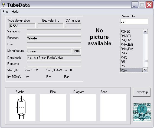Click the Tube designation field showing R5V
Image resolution: width=154 pixels, height=128 pixels.
point(22,26)
